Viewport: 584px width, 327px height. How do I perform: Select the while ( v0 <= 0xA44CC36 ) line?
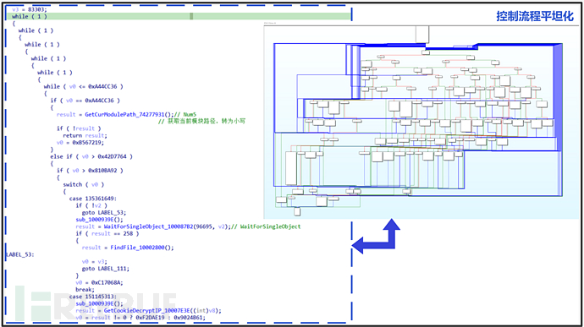(84, 86)
